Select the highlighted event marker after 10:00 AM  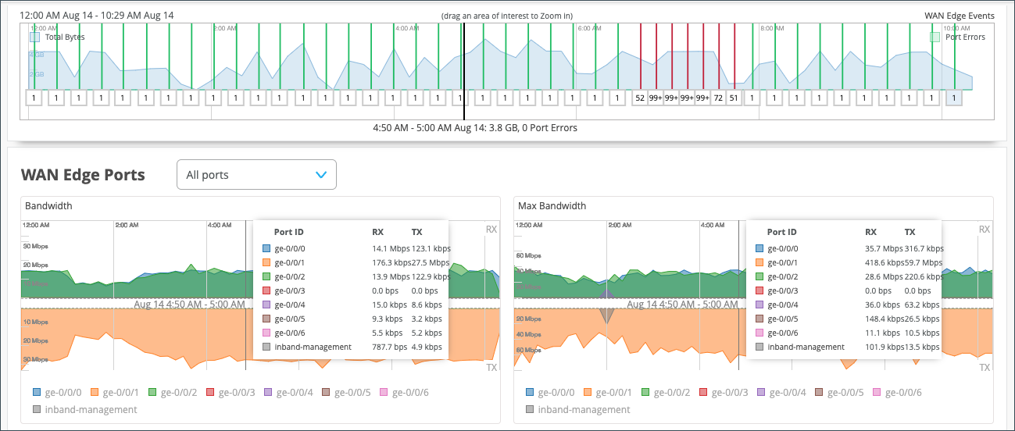(x=954, y=98)
